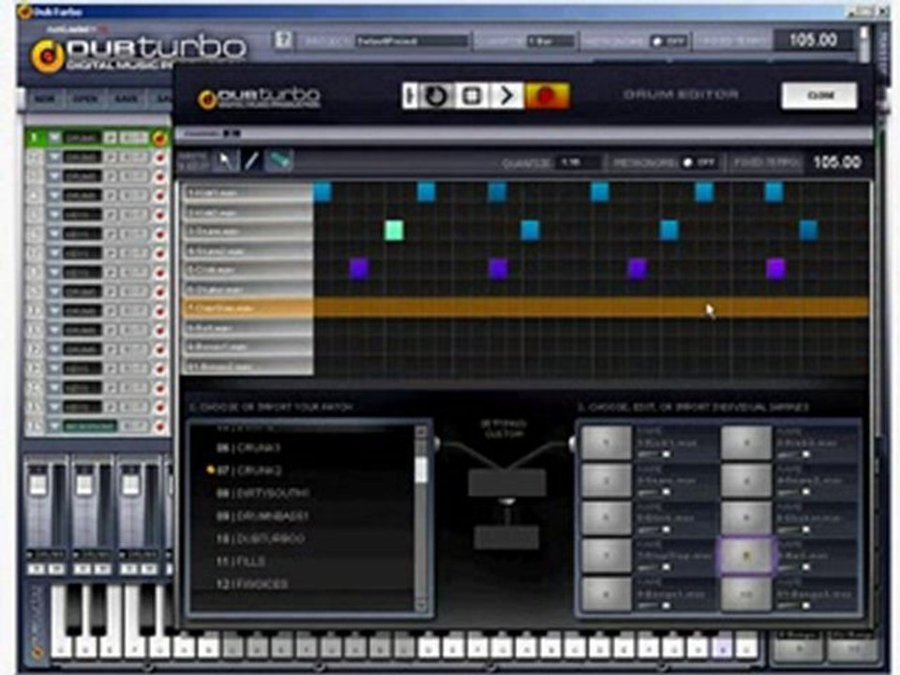Trigger the Bongo1 sample pad 9
This screenshot has width=900, height=675.
tap(607, 593)
